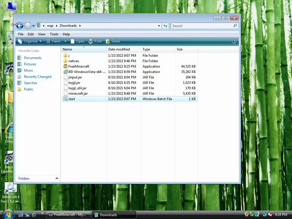Image resolution: width=292 pixels, height=219 pixels.
Task: Expand the Folders pane chevron
Action: (57, 179)
